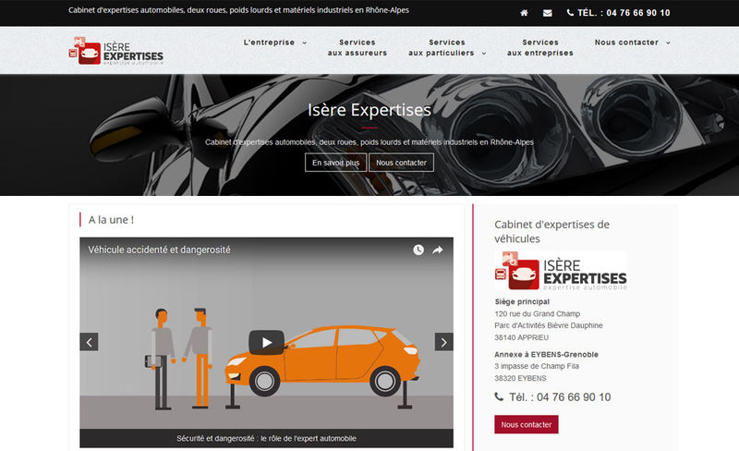Image resolution: width=739 pixels, height=451 pixels.
Task: Click Parc d'Activités Bièvre Dauphine text
Action: pos(549,325)
